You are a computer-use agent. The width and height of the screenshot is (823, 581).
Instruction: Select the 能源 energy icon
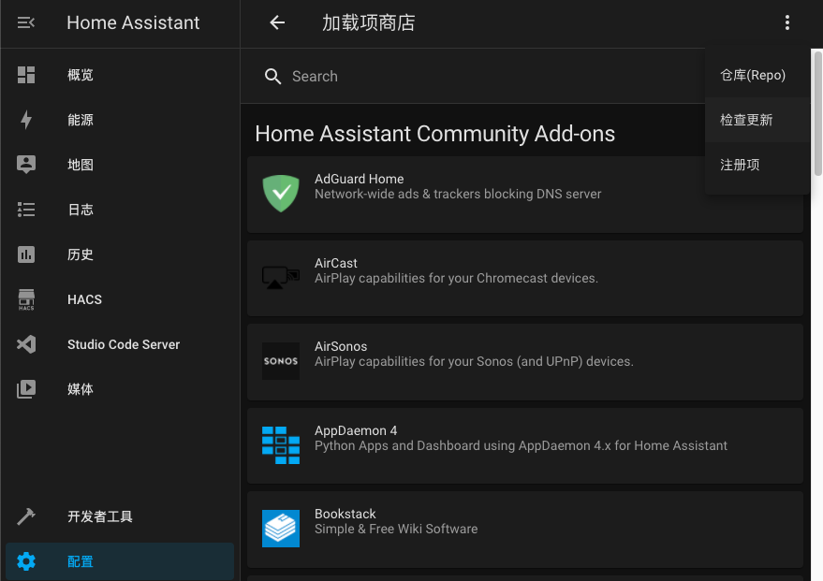(x=24, y=120)
